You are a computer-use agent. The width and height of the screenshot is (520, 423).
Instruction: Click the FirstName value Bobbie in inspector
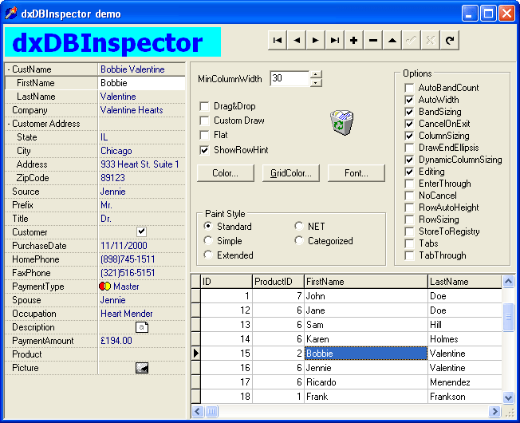[142, 83]
